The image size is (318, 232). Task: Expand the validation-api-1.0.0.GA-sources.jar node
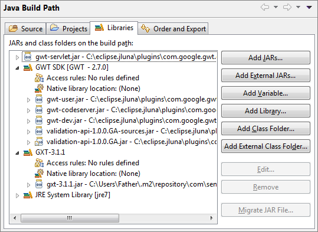coord(28,132)
